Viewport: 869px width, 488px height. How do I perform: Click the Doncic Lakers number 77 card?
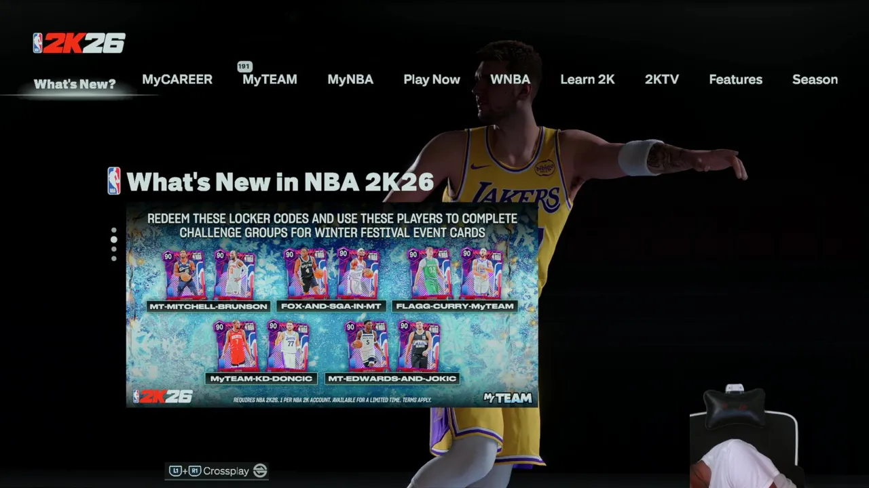288,346
